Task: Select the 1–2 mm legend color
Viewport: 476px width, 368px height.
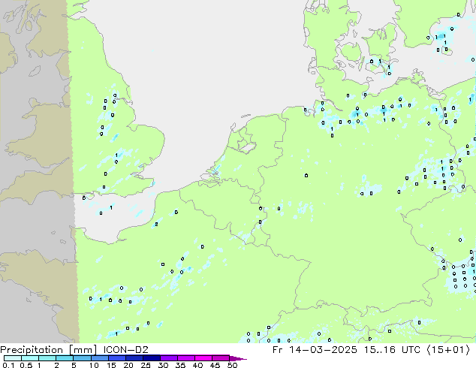Action: click(47, 358)
